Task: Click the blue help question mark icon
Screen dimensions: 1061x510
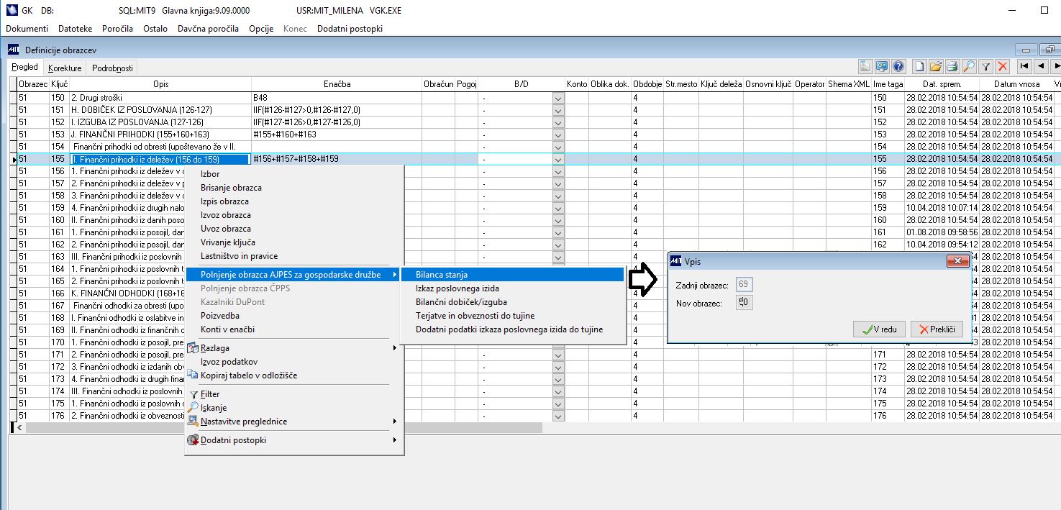Action: point(898,66)
